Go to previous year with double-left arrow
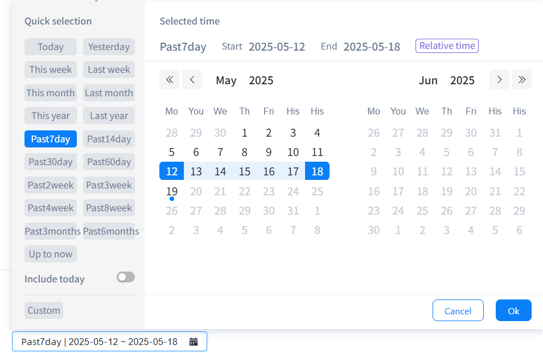 pos(170,80)
